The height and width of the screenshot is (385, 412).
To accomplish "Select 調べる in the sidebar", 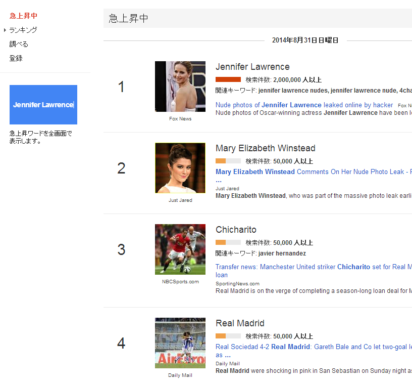I will [19, 44].
